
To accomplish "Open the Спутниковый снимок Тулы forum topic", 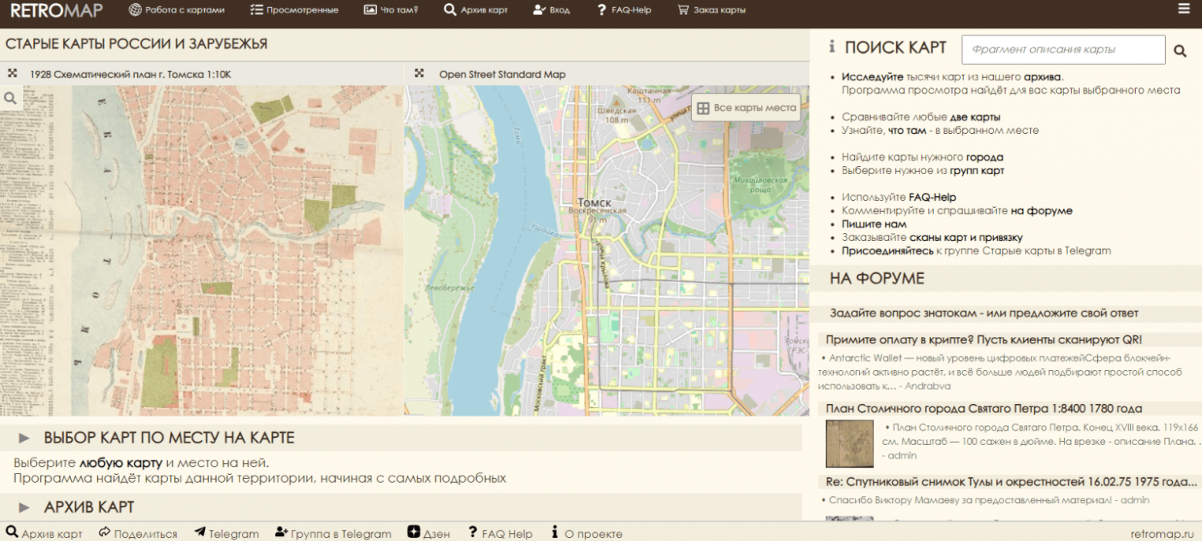I will 1012,482.
